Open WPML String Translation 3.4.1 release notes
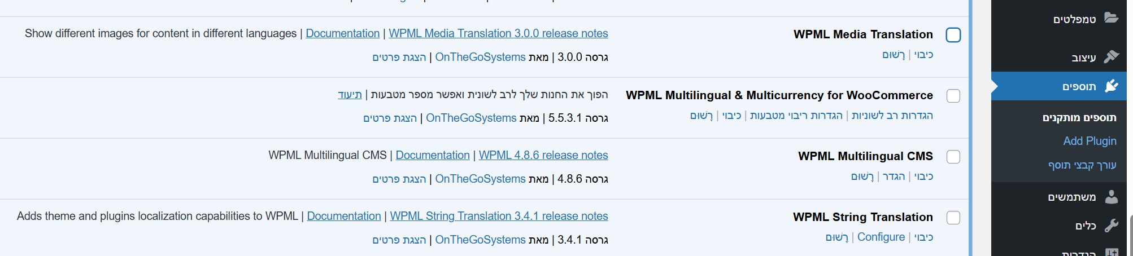The image size is (1133, 256). point(499,216)
